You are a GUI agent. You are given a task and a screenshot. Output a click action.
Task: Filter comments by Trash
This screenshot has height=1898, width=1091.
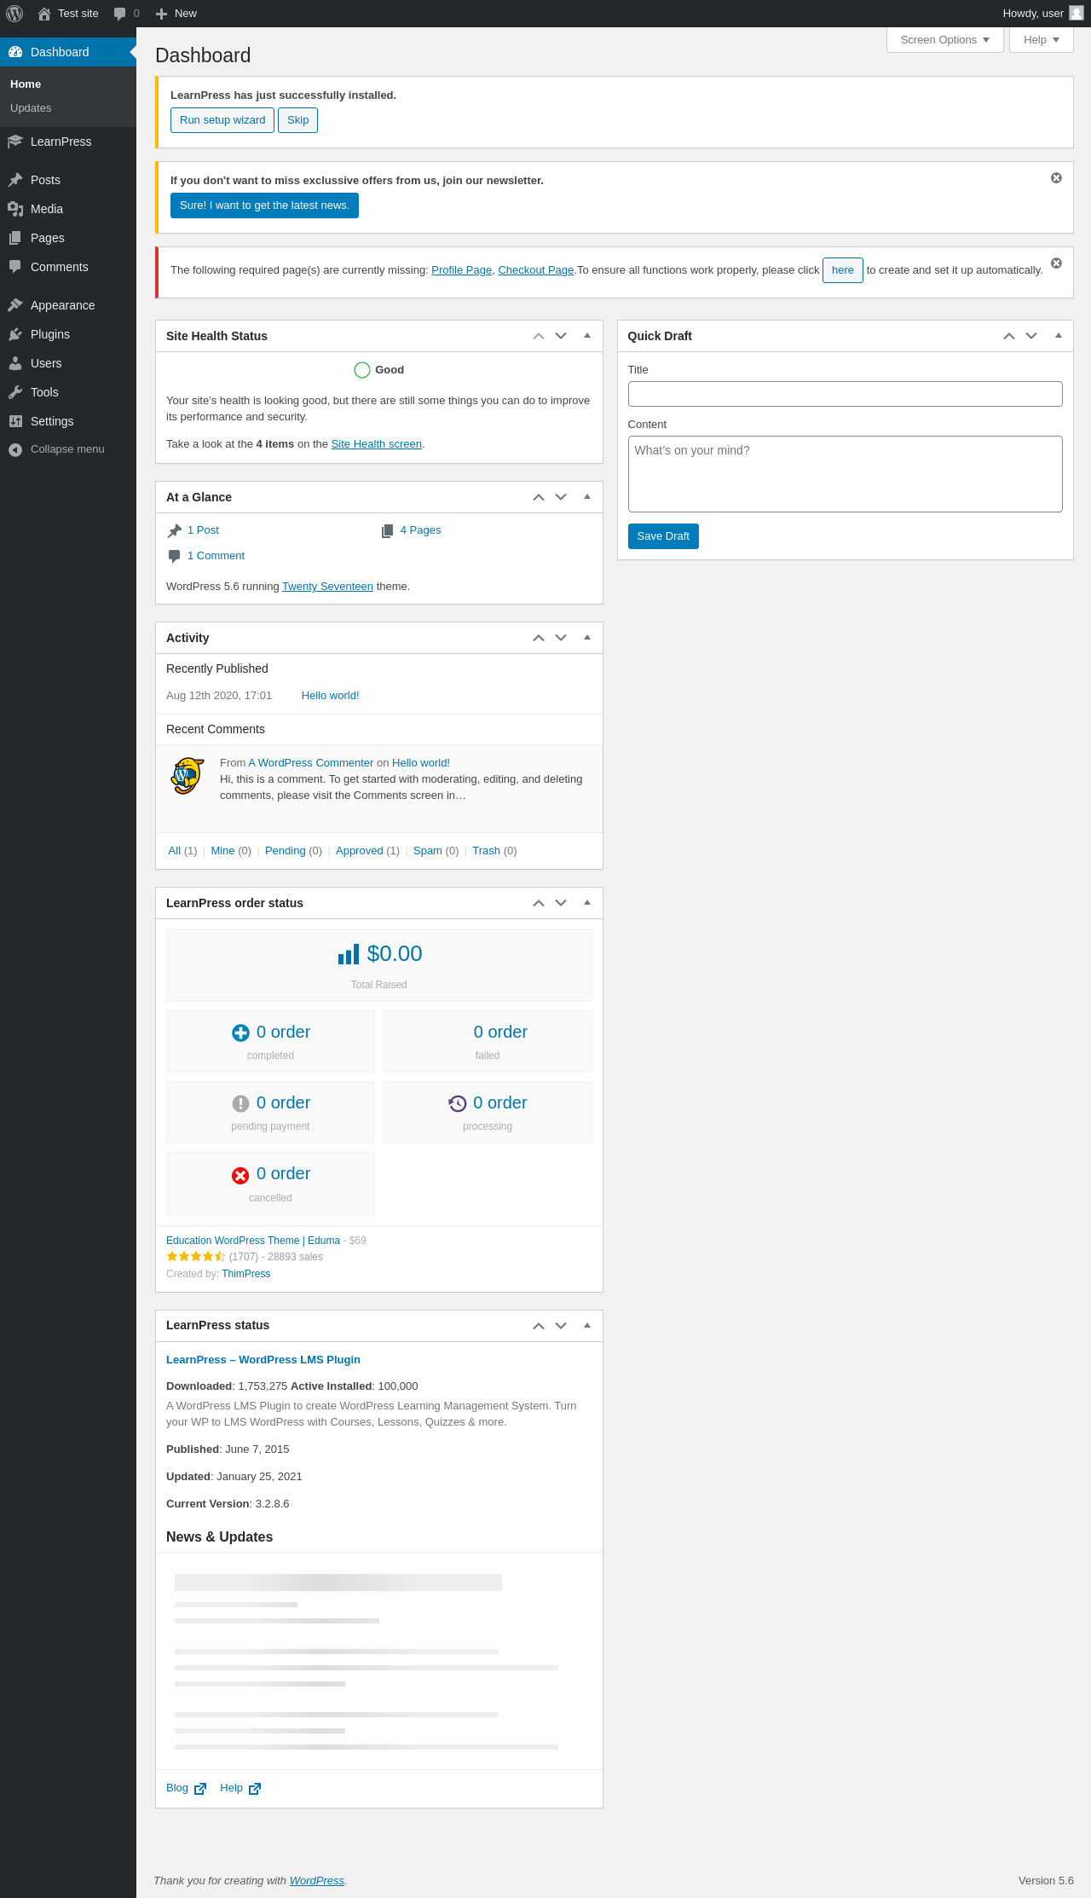(x=486, y=851)
